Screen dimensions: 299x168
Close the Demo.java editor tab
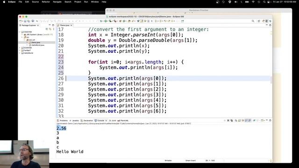point(71,25)
